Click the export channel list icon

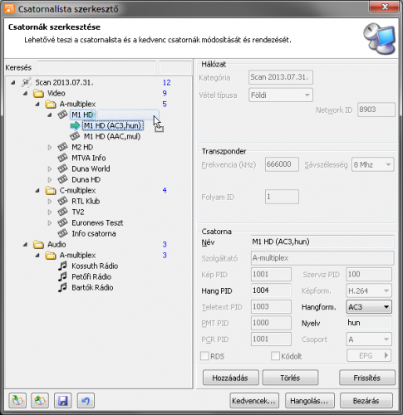(40, 400)
